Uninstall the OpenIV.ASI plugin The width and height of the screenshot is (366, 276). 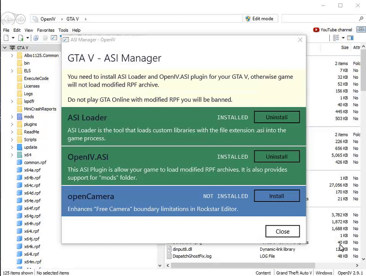point(277,156)
